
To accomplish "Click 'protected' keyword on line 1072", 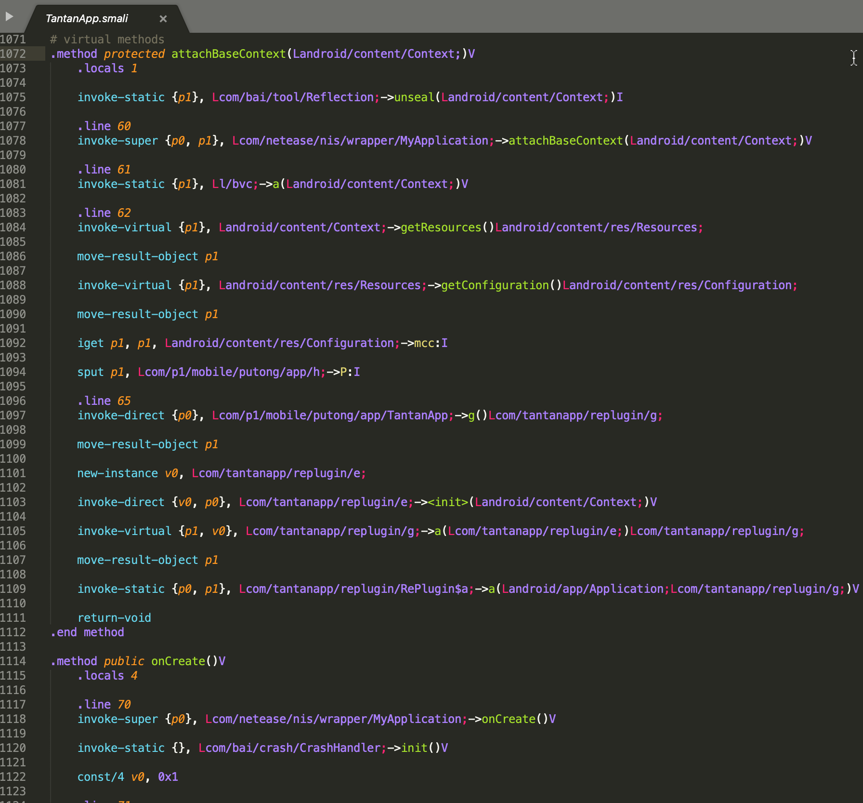I will [x=134, y=54].
